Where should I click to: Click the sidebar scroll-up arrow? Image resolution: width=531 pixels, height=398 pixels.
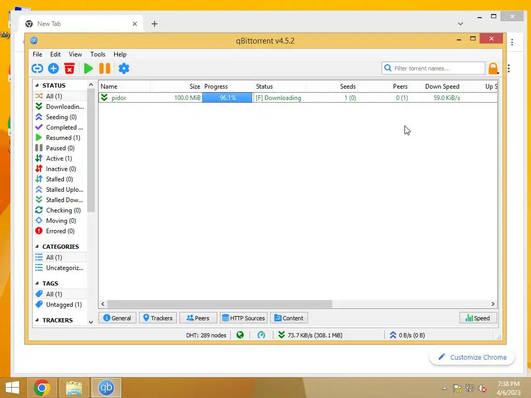91,84
